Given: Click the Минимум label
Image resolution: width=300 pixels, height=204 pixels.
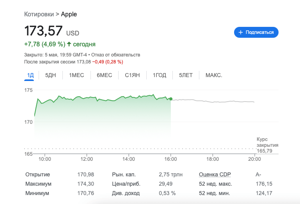Looking at the screenshot, I should (x=37, y=193).
